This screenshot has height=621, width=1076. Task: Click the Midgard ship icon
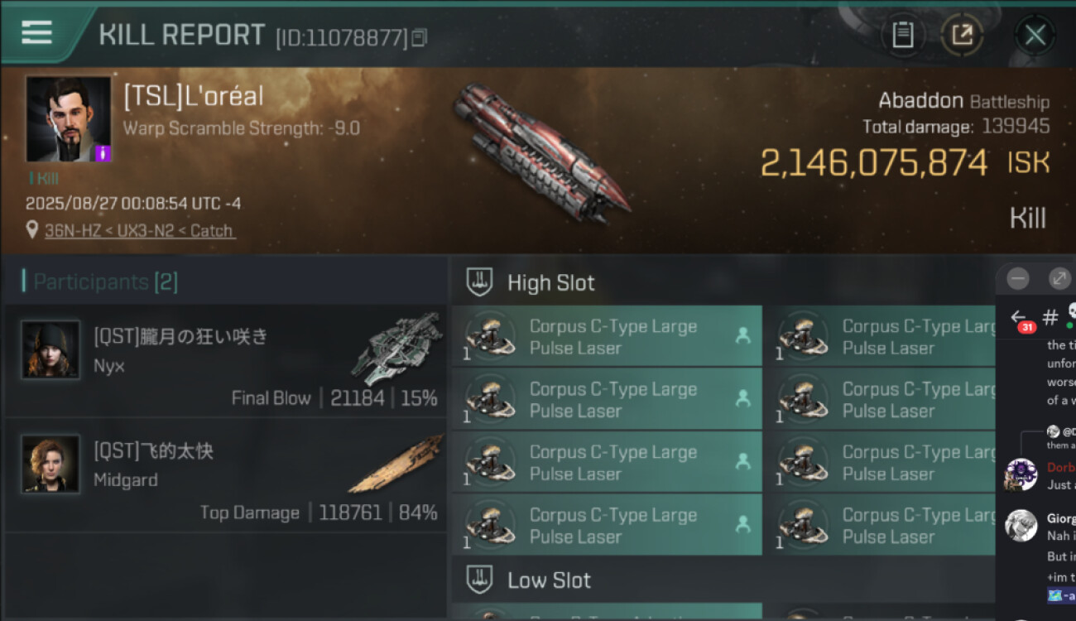[396, 464]
